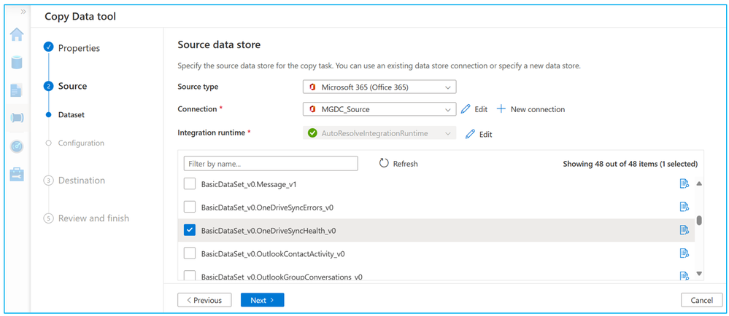Select the BasicDataSet_v0.Message_v1 row text
The width and height of the screenshot is (729, 316).
[249, 185]
